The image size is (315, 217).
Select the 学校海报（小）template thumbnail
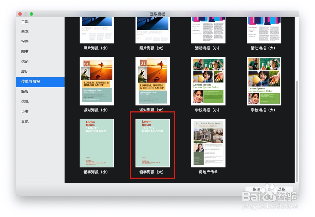208,81
